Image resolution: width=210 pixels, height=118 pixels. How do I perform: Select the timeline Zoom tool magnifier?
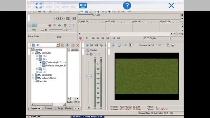(182, 34)
